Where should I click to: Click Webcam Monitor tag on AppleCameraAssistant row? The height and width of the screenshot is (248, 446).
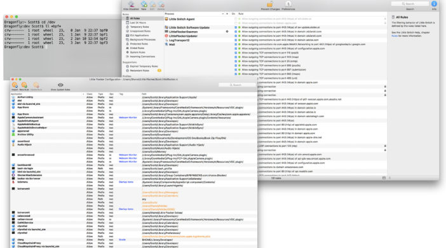(x=128, y=118)
